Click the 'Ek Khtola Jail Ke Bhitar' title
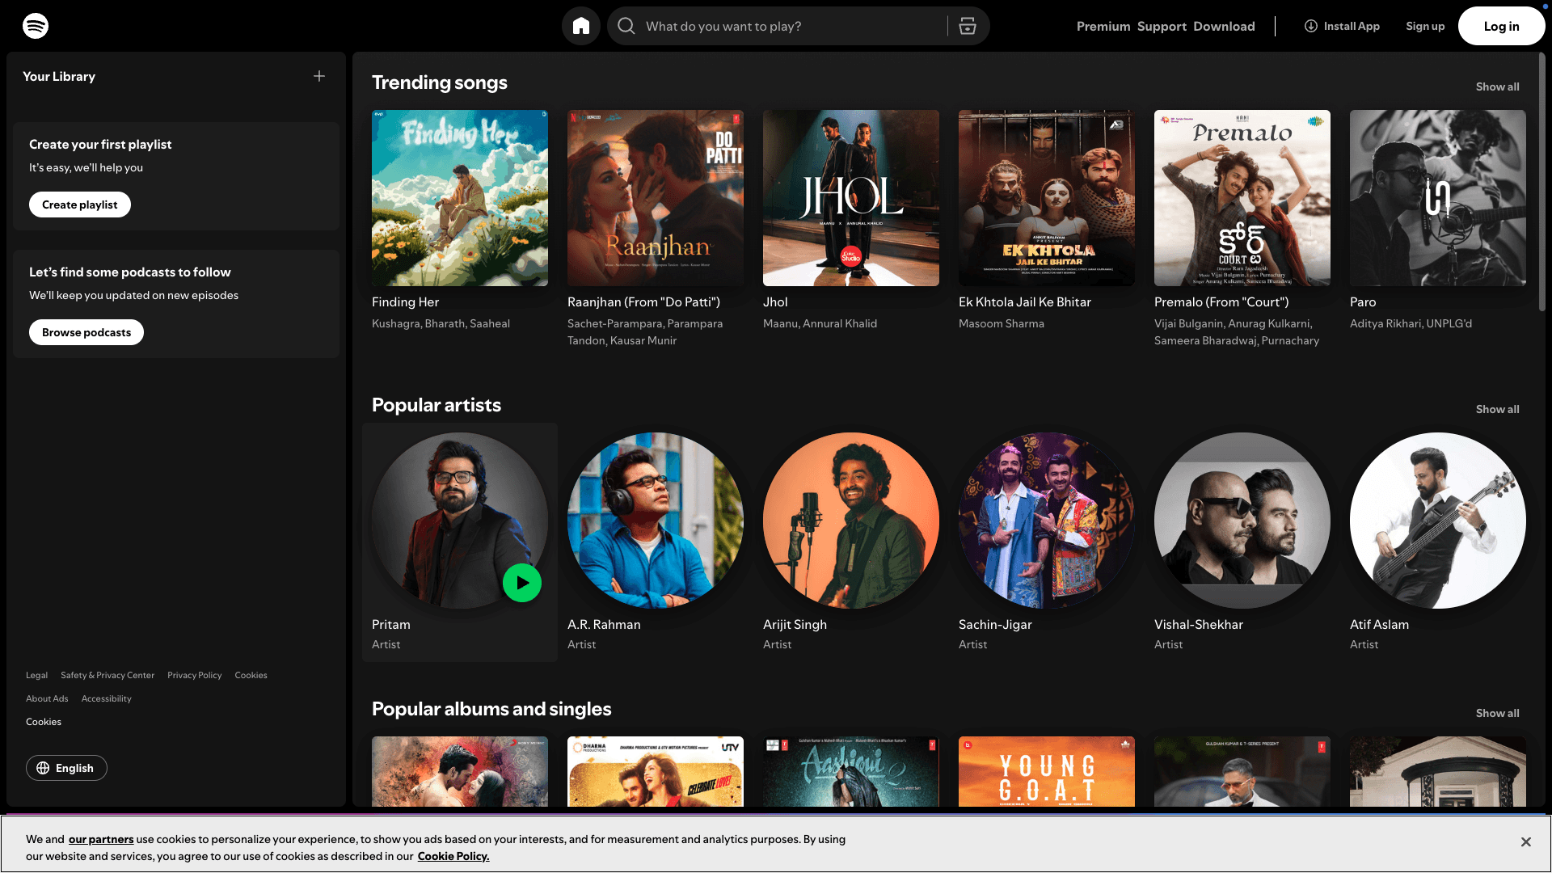Image resolution: width=1552 pixels, height=873 pixels. click(1025, 302)
